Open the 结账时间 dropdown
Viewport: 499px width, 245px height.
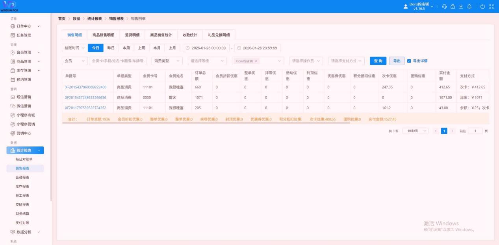[75, 48]
